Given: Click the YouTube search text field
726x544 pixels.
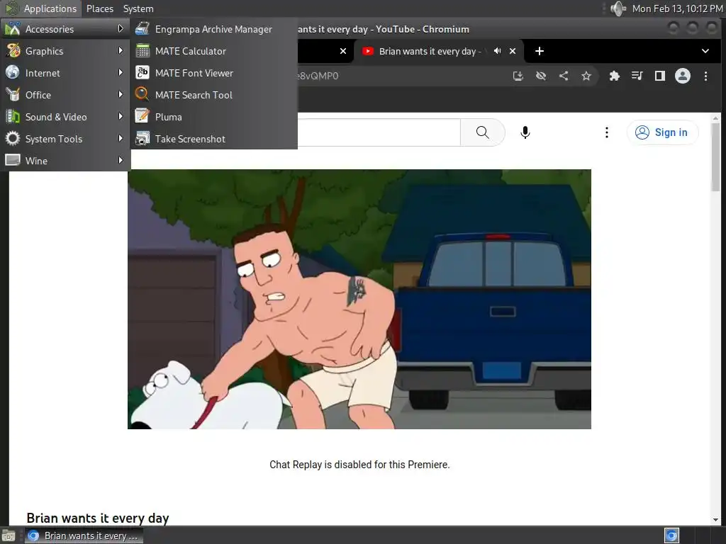Looking at the screenshot, I should tap(379, 132).
